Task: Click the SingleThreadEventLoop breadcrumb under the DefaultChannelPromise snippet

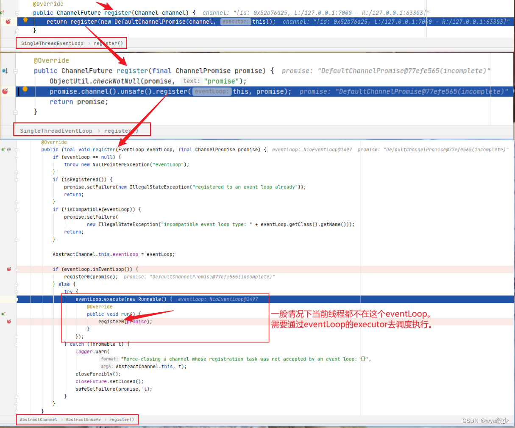Action: pyautogui.click(x=52, y=43)
